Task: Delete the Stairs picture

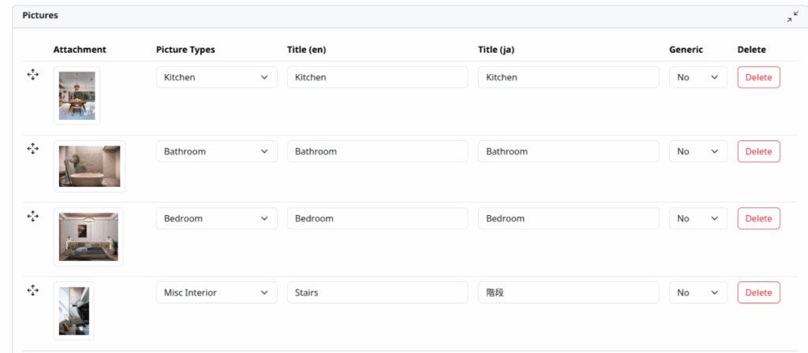Action: tap(758, 292)
